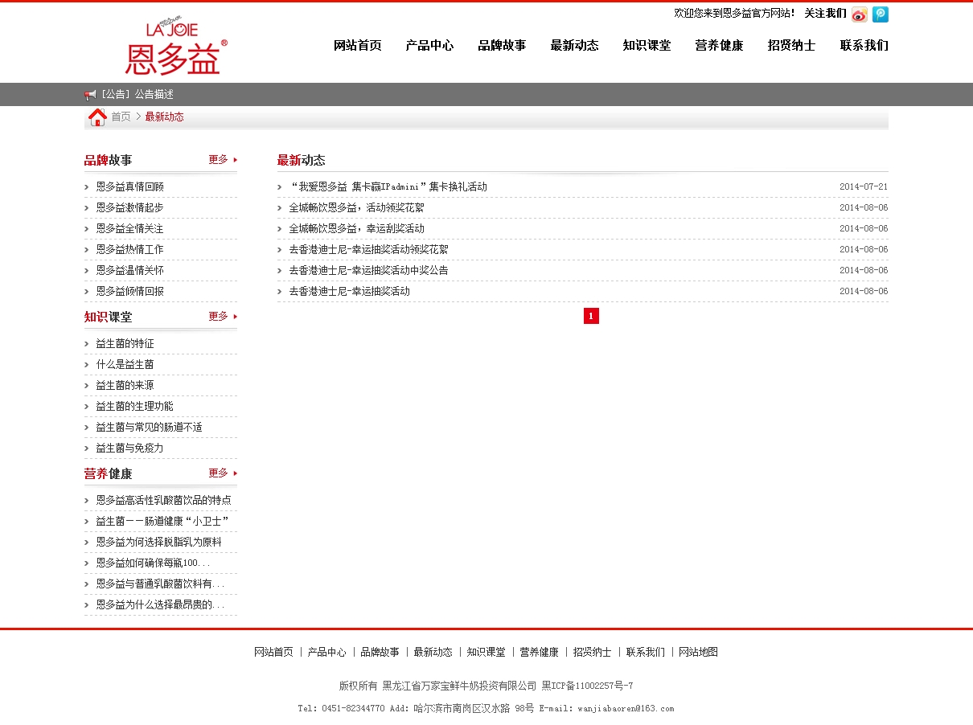
Task: Open 恩多益真情回顾 in the sidebar
Action: pyautogui.click(x=129, y=186)
